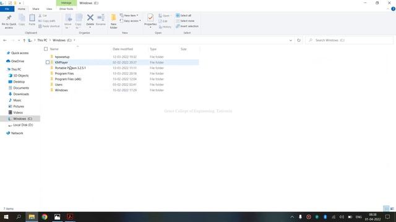The height and width of the screenshot is (222, 396).
Task: Click Select none in ribbon
Action: click(185, 21)
